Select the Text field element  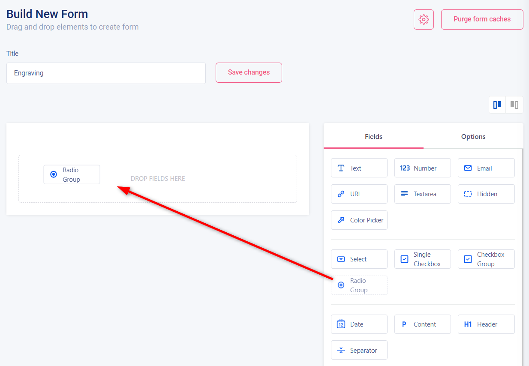click(359, 168)
